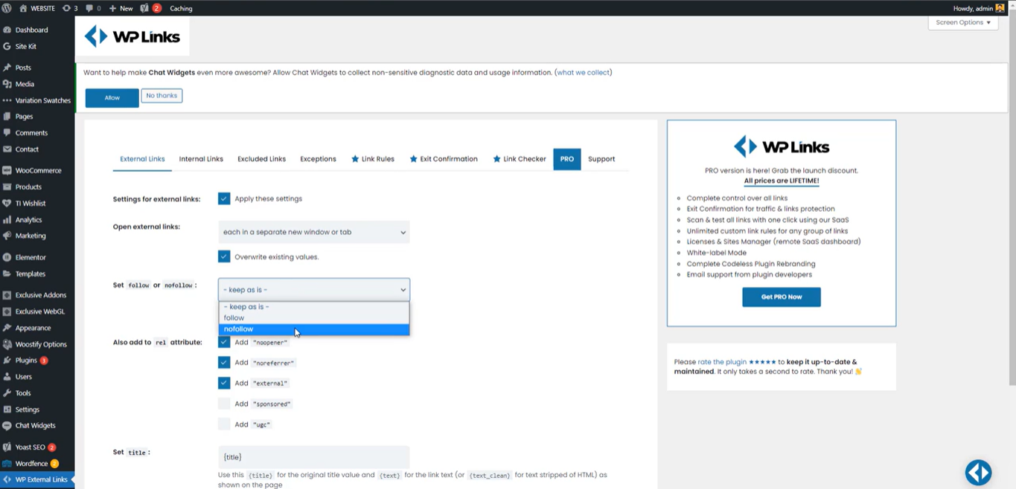Open the Link Rules tab
The height and width of the screenshot is (489, 1016).
pyautogui.click(x=372, y=159)
